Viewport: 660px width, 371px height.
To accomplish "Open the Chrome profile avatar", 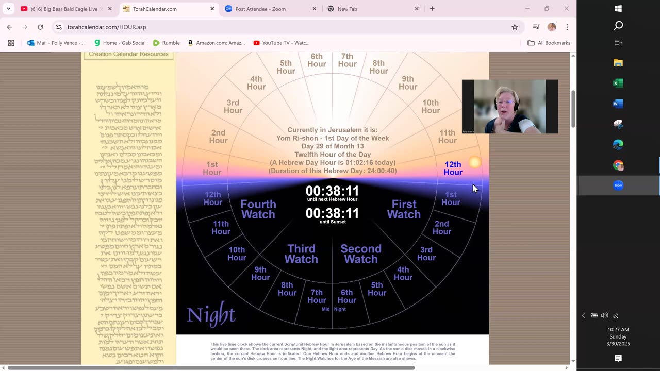I will click(552, 27).
